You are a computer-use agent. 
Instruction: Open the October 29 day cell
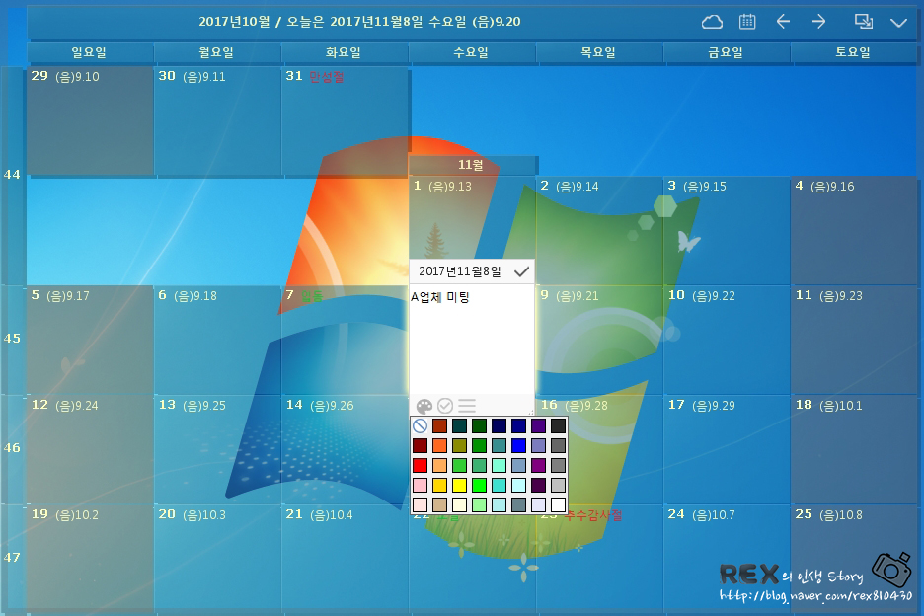coord(90,120)
